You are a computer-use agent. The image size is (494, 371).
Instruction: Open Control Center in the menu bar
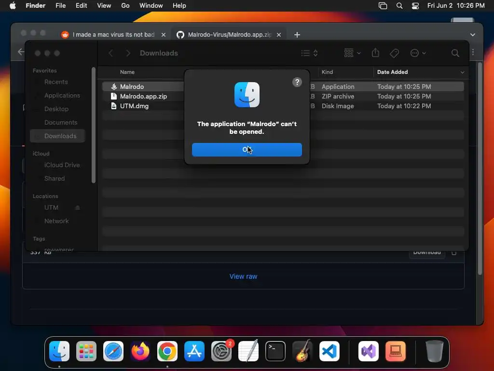(x=415, y=6)
